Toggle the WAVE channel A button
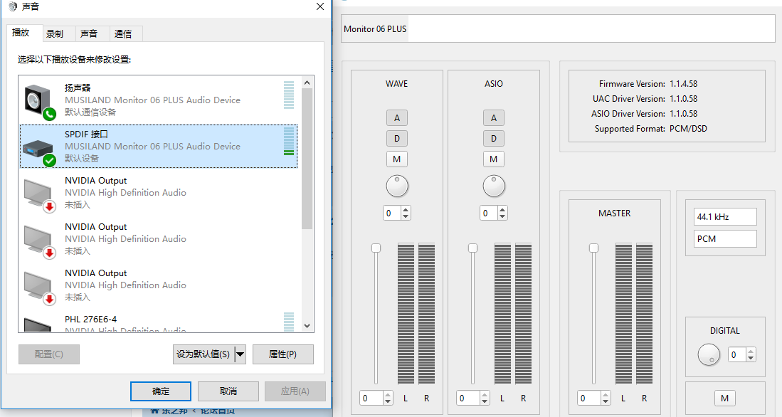The image size is (782, 417). click(397, 118)
